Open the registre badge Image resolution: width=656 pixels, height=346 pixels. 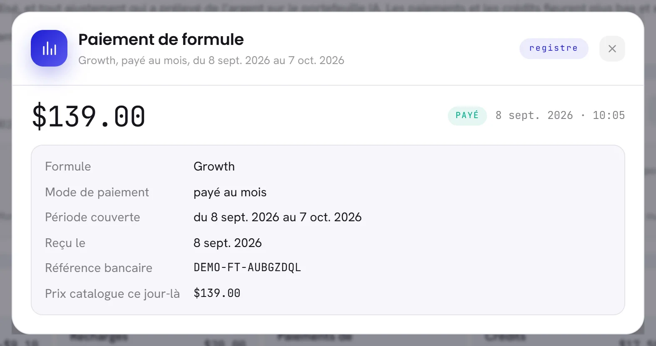(x=554, y=49)
